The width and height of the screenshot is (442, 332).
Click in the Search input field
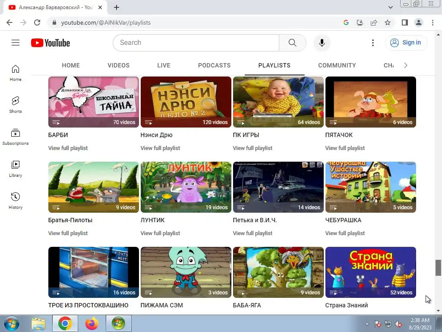196,43
